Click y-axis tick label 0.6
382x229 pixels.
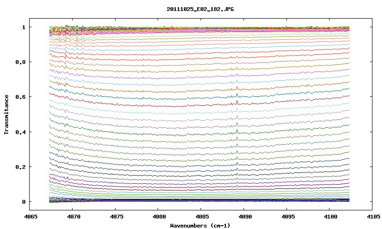click(x=21, y=97)
